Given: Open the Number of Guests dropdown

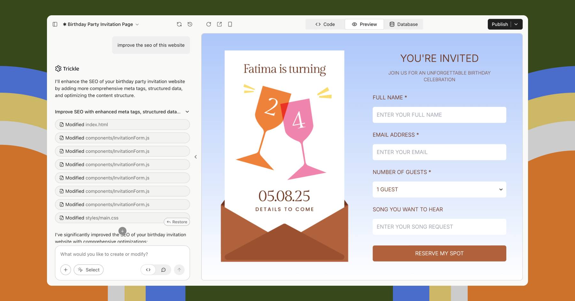Looking at the screenshot, I should click(439, 190).
